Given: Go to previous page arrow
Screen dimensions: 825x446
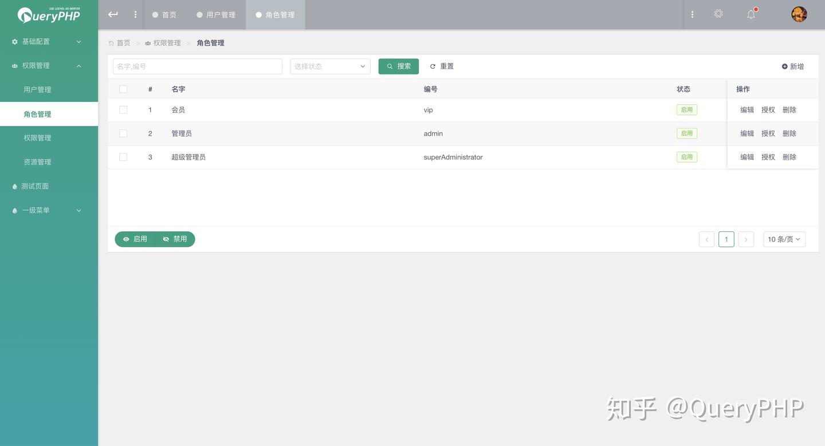Looking at the screenshot, I should point(706,239).
